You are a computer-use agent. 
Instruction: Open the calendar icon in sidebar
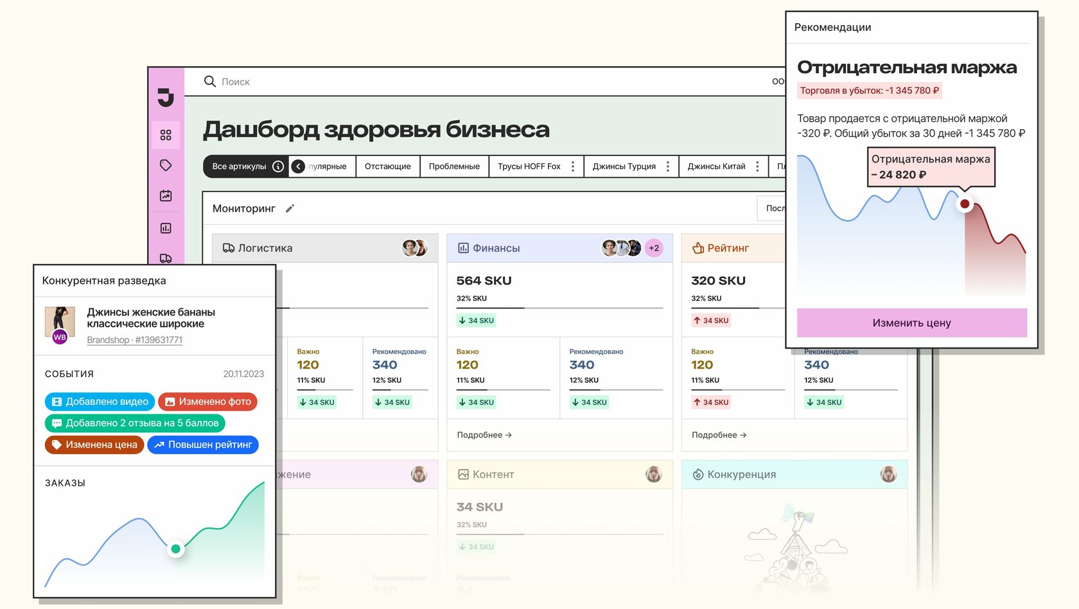(x=166, y=196)
